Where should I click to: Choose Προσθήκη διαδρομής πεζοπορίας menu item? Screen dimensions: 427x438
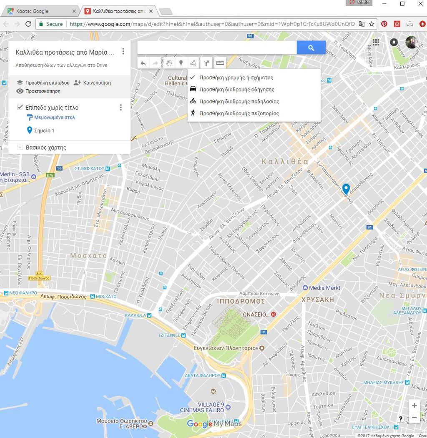(x=254, y=113)
